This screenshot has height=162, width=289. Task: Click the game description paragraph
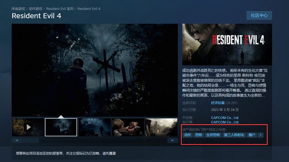(225, 83)
